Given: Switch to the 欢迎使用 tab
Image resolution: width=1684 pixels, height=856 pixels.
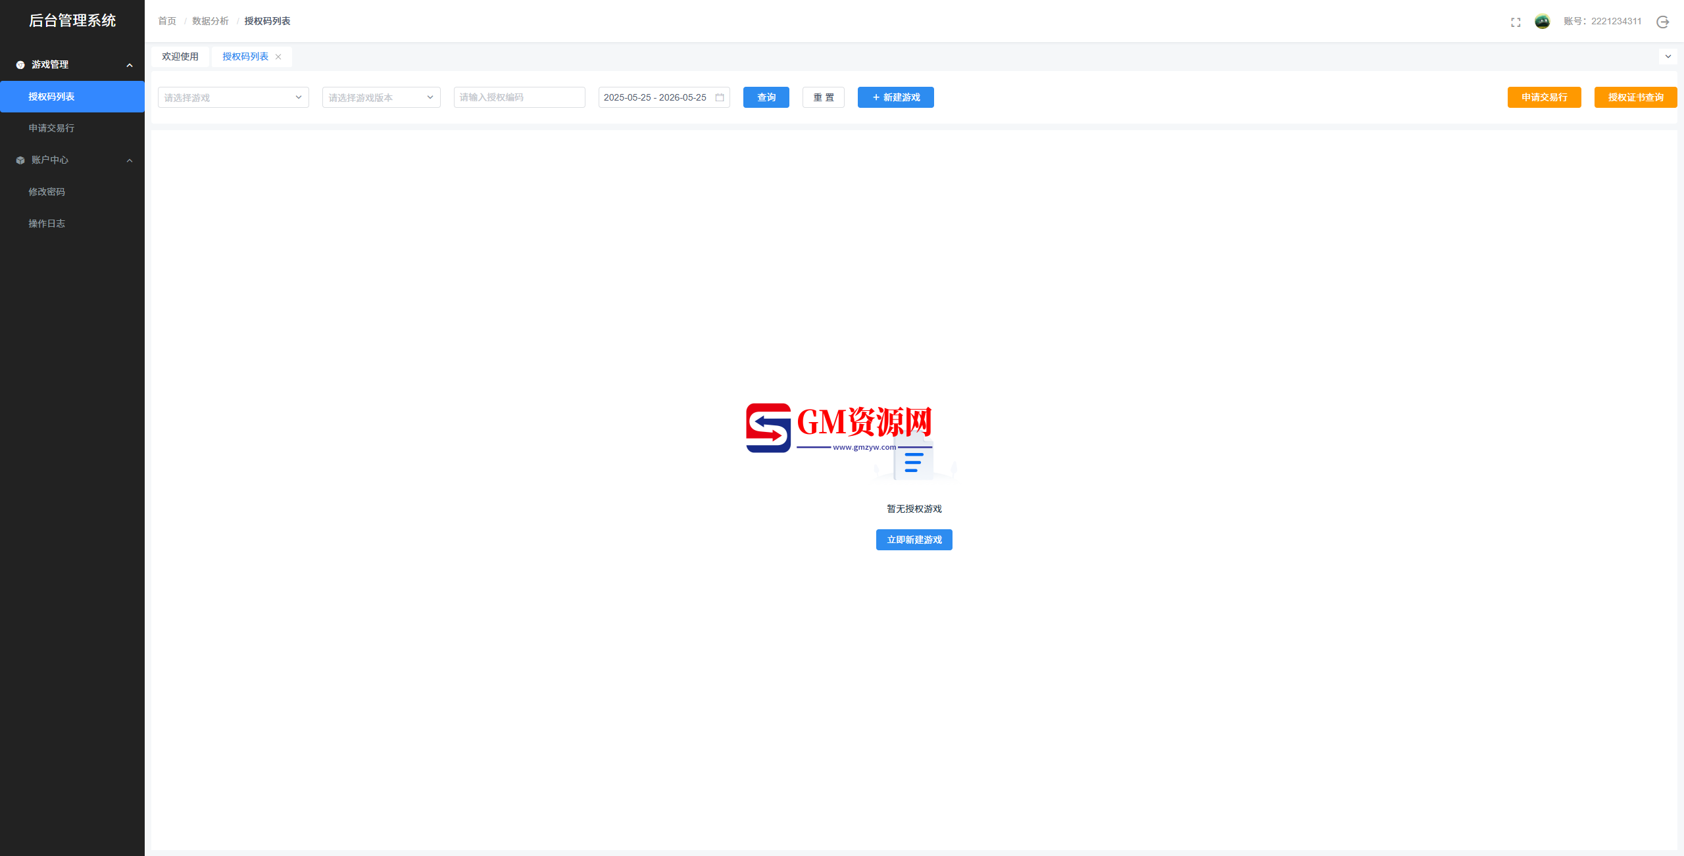Looking at the screenshot, I should [180, 57].
